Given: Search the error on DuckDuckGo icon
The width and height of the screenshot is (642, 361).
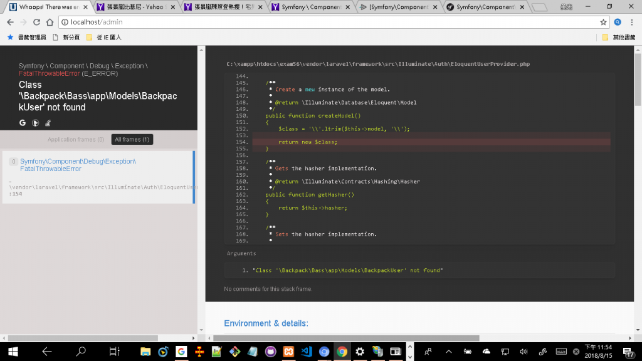Looking at the screenshot, I should pyautogui.click(x=35, y=123).
